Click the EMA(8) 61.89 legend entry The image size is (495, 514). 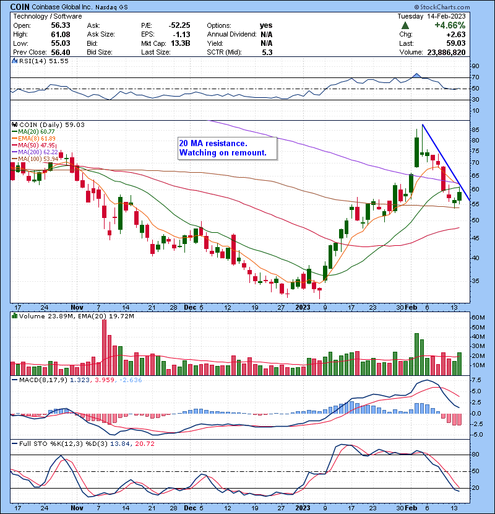point(34,139)
